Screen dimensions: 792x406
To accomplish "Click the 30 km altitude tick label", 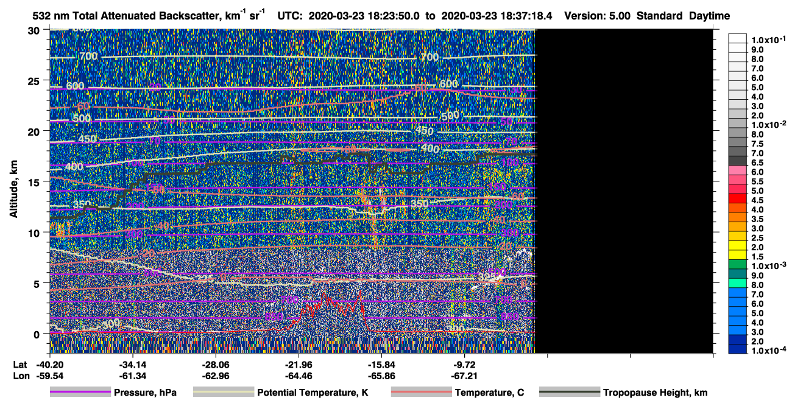I will tap(37, 30).
